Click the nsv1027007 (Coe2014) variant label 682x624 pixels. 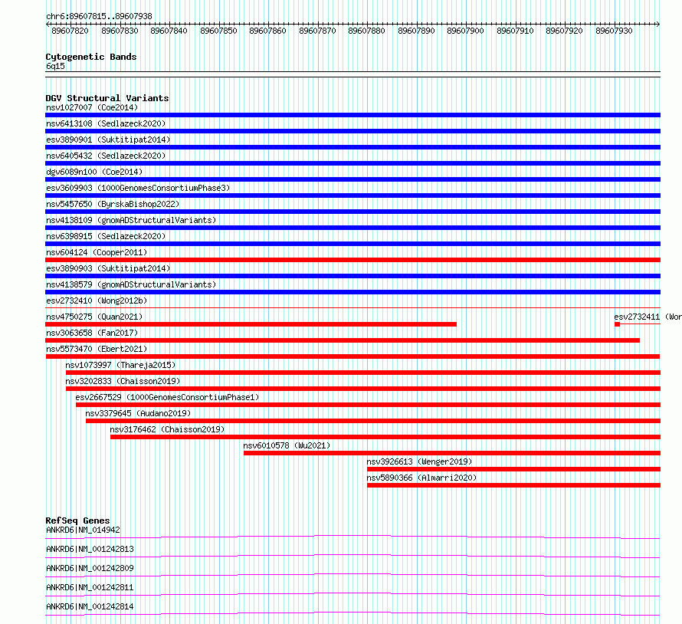(x=92, y=107)
